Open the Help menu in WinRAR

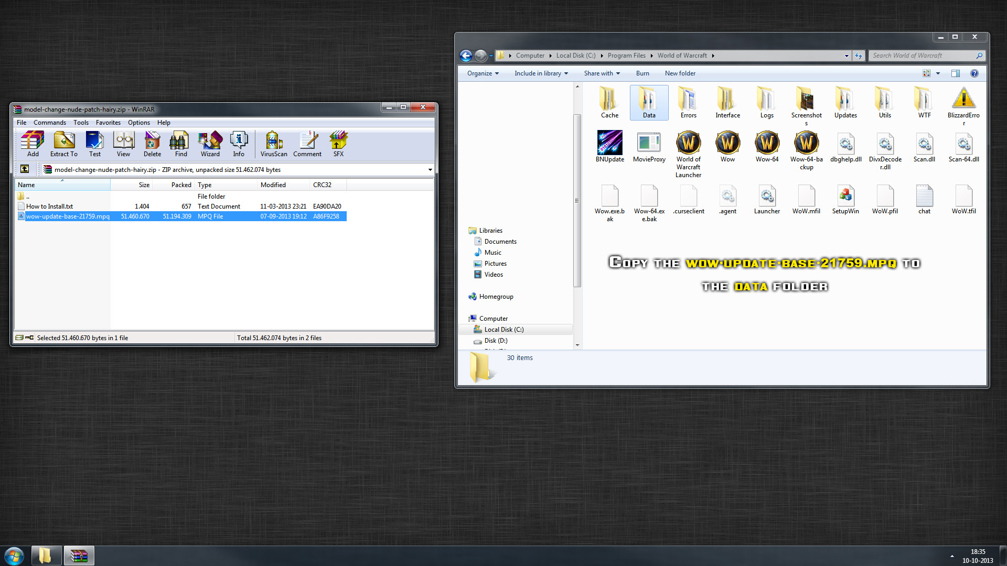[164, 123]
